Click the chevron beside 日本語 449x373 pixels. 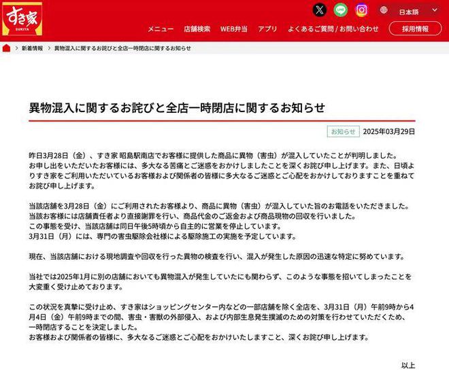(x=435, y=10)
